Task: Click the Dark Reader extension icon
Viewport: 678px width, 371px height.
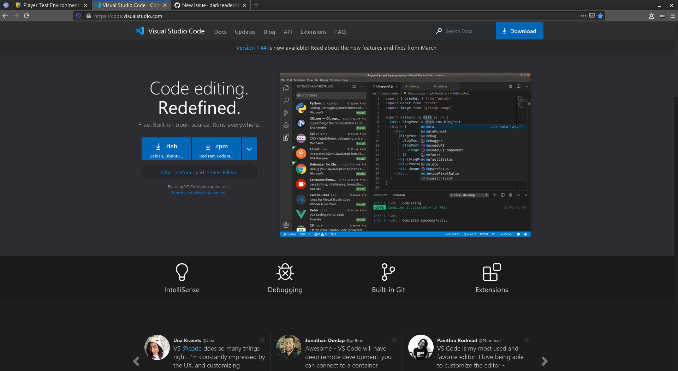Action: 662,16
